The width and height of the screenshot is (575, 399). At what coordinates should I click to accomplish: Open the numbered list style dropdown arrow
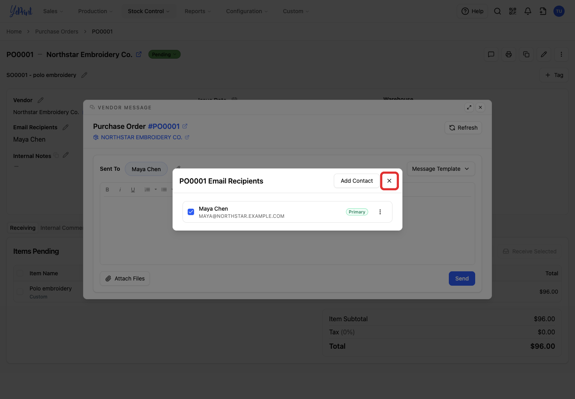[x=156, y=190]
